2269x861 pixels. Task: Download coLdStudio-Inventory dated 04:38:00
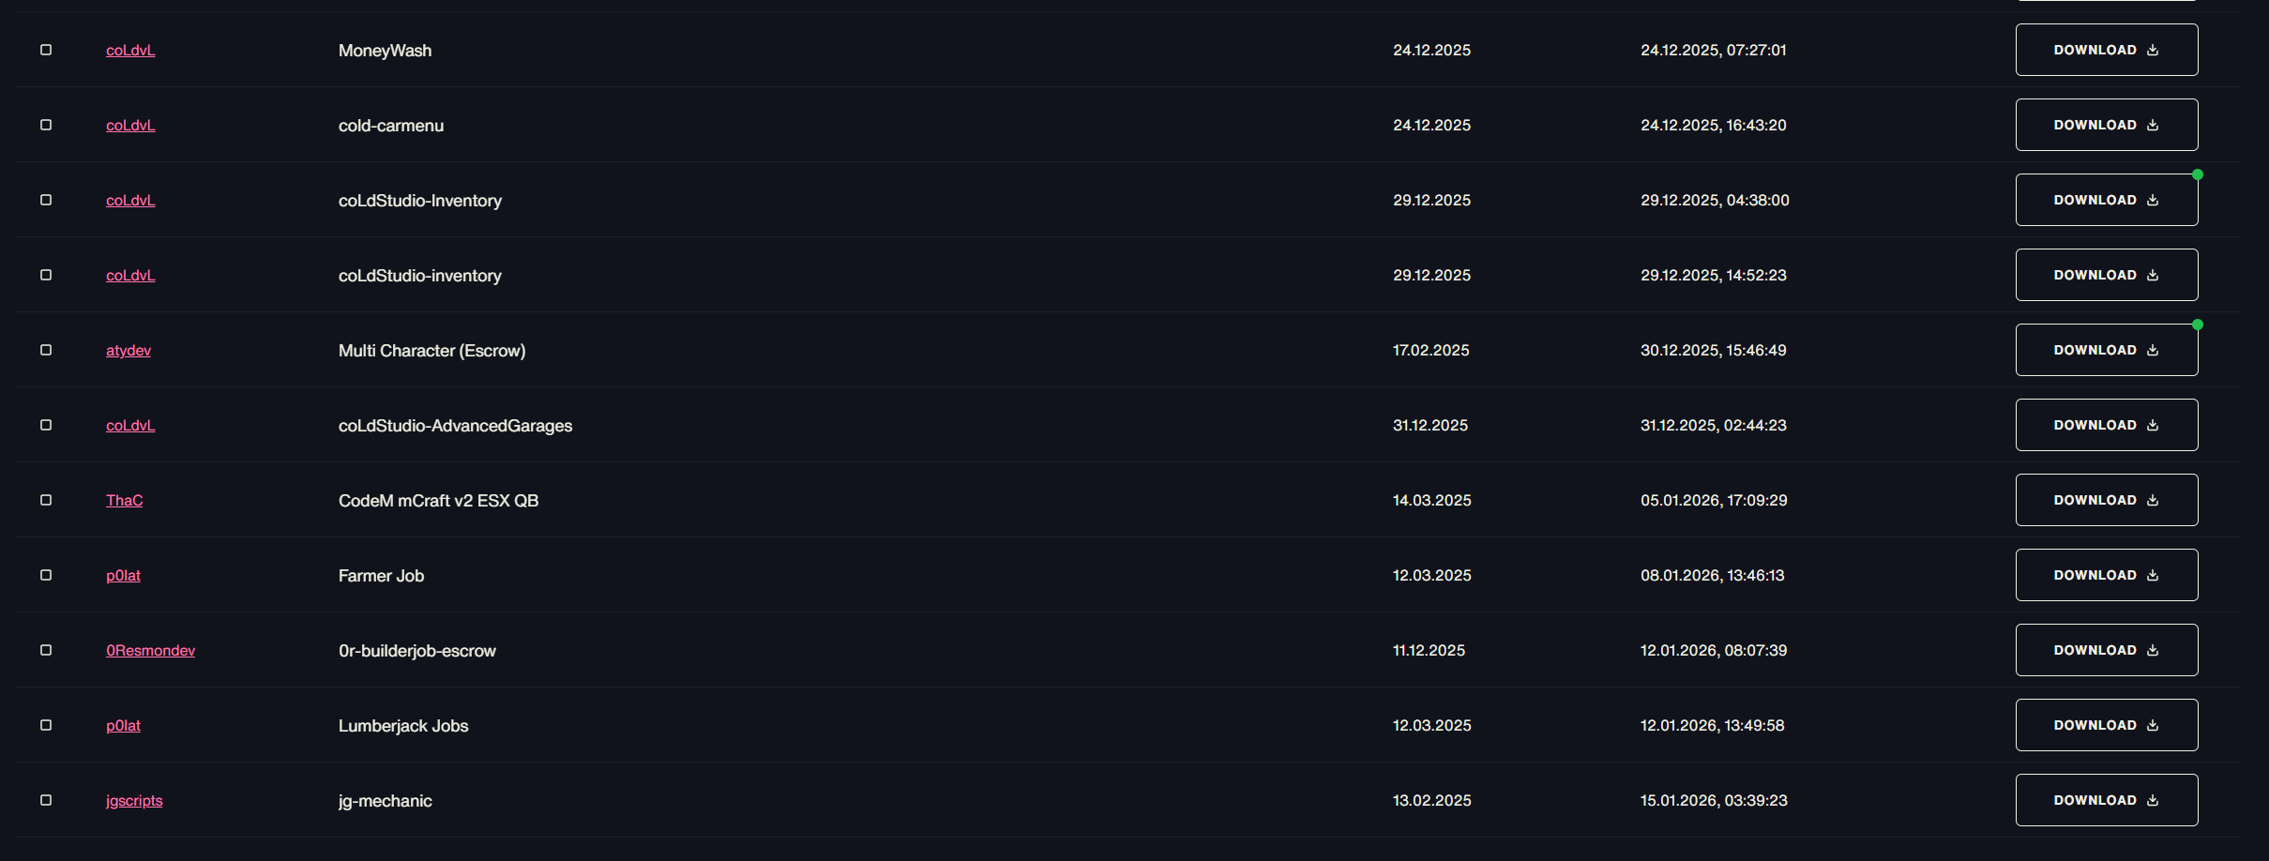click(x=2106, y=200)
